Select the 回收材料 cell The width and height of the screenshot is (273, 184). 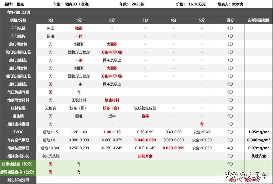pos(79,100)
